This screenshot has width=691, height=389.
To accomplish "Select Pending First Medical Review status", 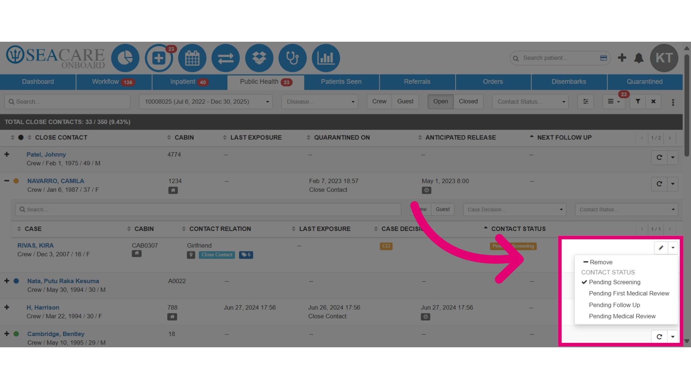I will click(x=629, y=294).
